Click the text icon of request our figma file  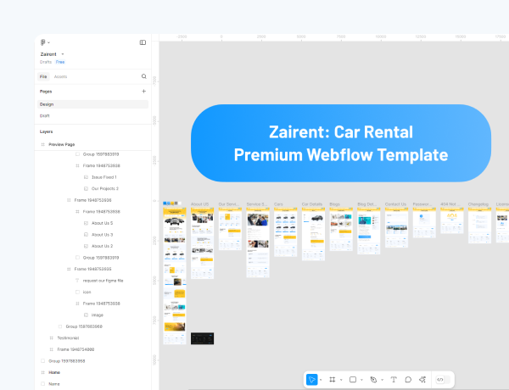click(x=77, y=281)
